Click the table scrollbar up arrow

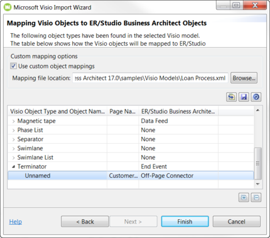coord(258,111)
